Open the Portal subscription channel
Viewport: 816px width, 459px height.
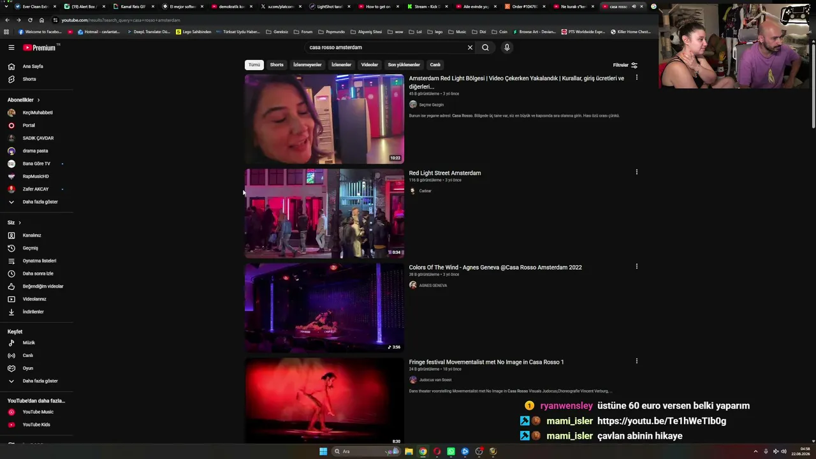click(29, 126)
